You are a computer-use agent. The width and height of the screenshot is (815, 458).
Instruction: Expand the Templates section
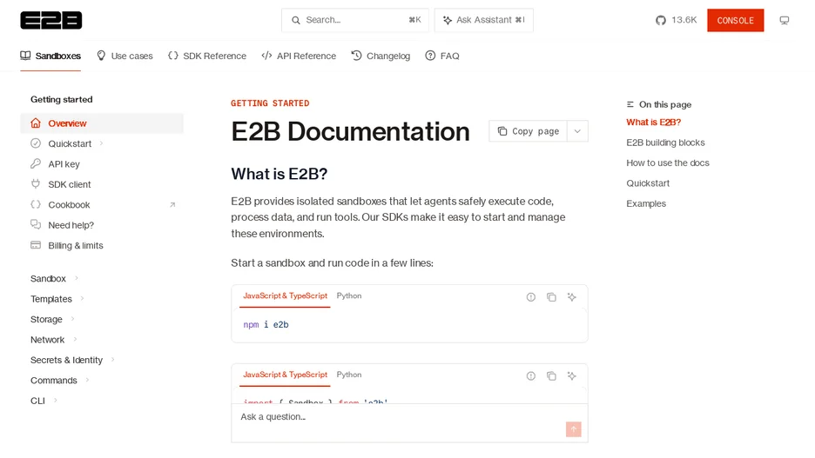point(82,298)
